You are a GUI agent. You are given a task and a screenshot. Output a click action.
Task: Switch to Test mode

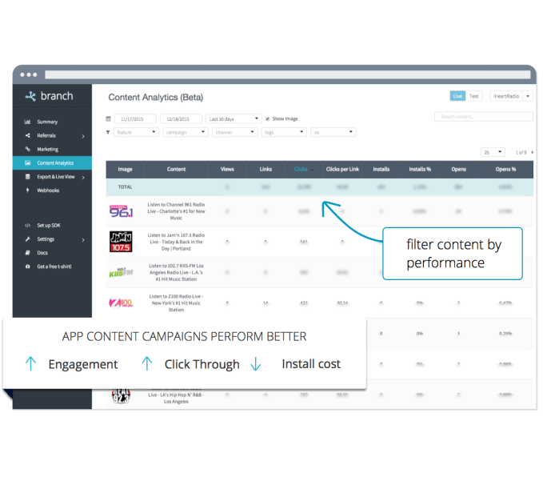[x=473, y=96]
